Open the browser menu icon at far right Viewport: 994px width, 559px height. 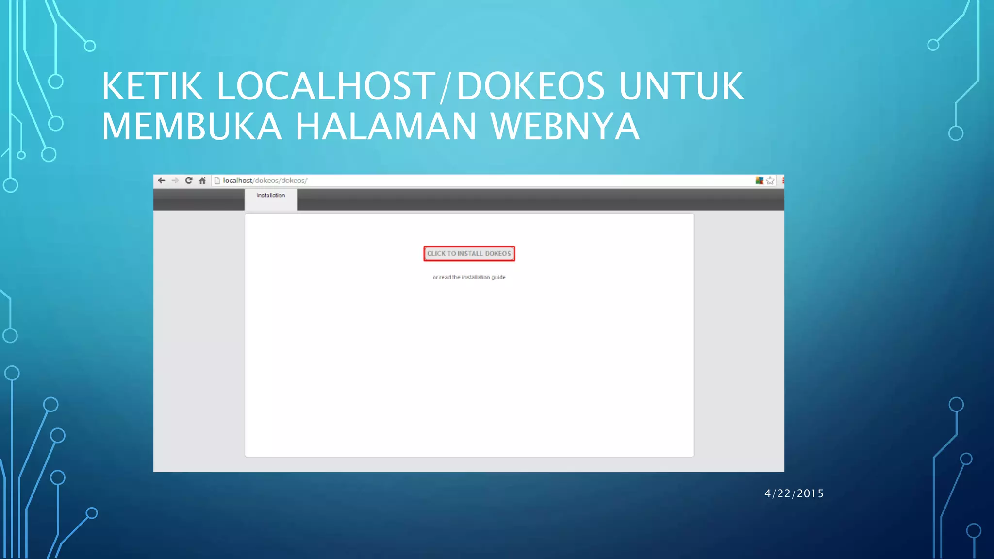tap(782, 181)
